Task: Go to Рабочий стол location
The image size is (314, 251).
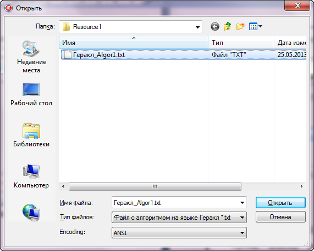Action: pos(31,95)
